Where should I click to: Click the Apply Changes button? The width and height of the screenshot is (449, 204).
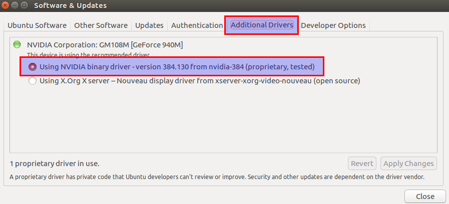click(408, 164)
